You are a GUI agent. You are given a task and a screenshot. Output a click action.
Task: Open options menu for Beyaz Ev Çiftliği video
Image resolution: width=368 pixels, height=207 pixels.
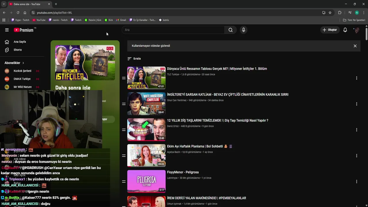[x=356, y=104]
